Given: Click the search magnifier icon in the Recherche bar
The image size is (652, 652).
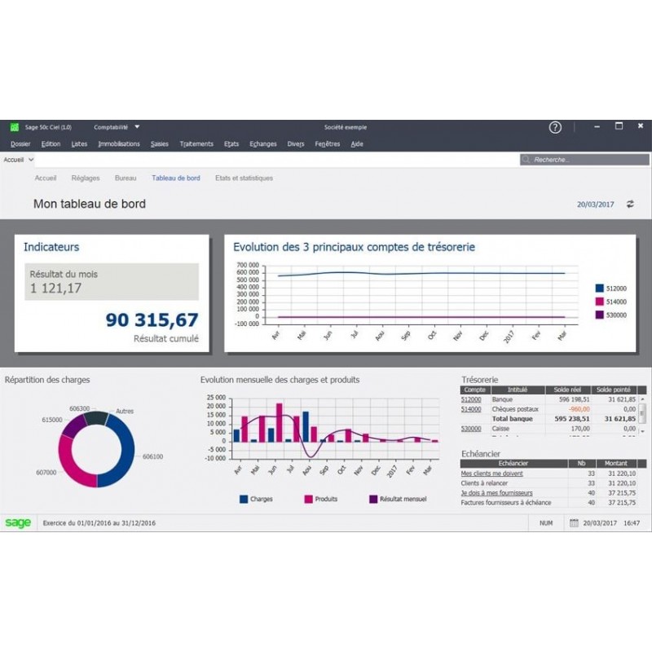Looking at the screenshot, I should (526, 159).
